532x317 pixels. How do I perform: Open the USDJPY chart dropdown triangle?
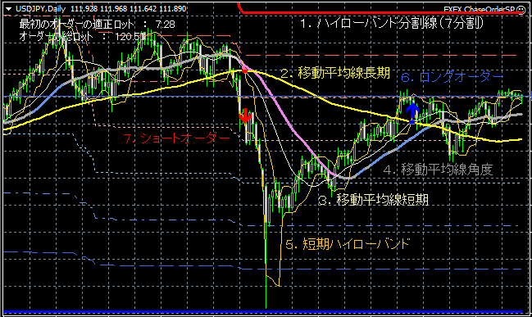9,9
